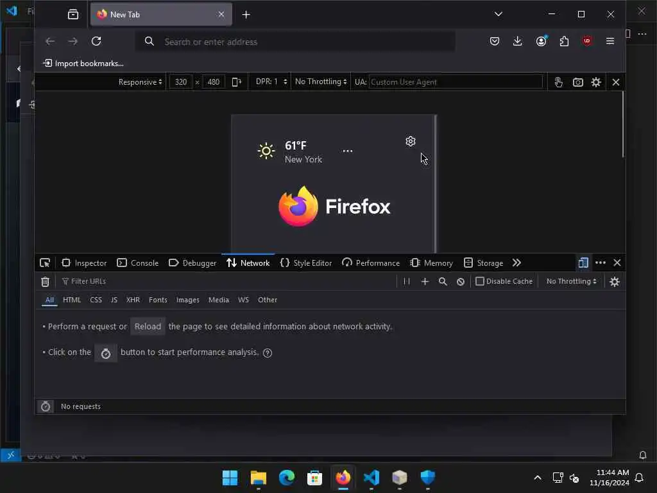Rotate the viewport orientation icon
This screenshot has height=493, width=657.
(x=236, y=82)
